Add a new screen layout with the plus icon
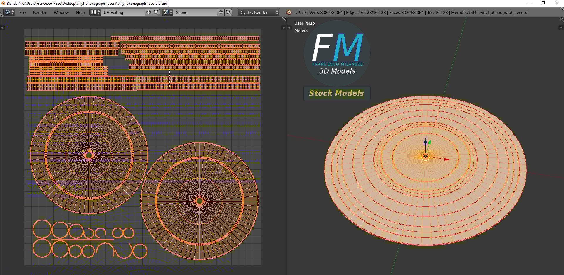The height and width of the screenshot is (275, 564). 148,12
